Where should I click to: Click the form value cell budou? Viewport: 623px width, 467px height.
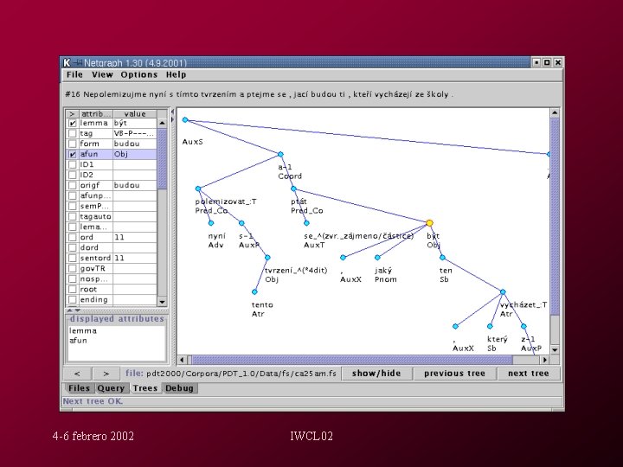pos(135,144)
